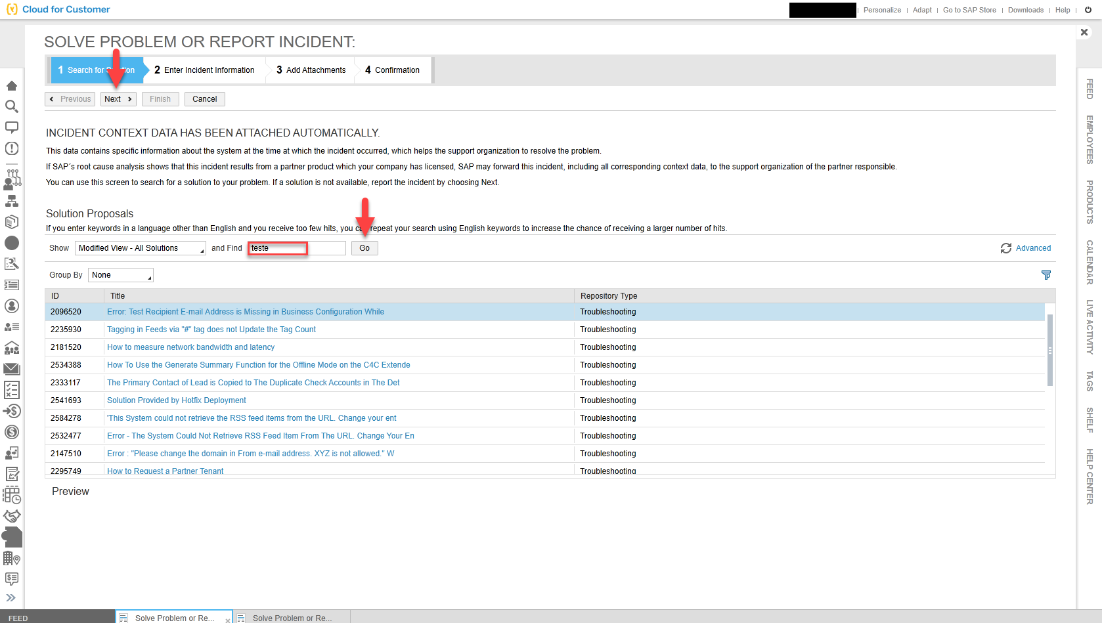This screenshot has width=1102, height=623.
Task: Open the envelope mail icon
Action: [x=12, y=369]
